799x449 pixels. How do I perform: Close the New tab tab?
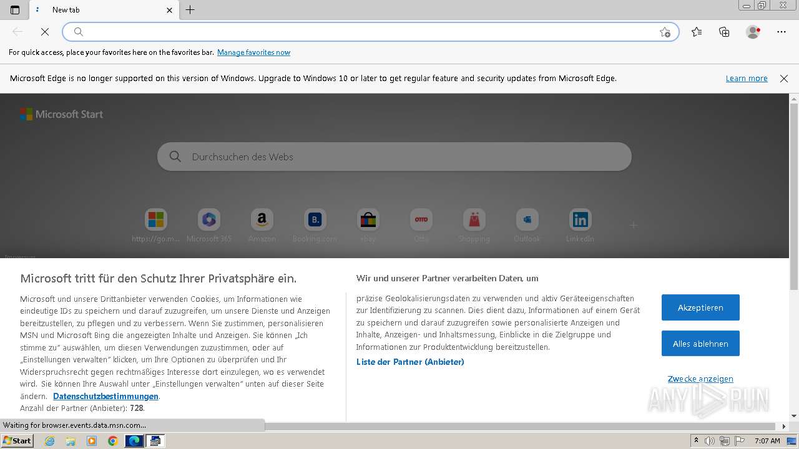click(x=169, y=10)
